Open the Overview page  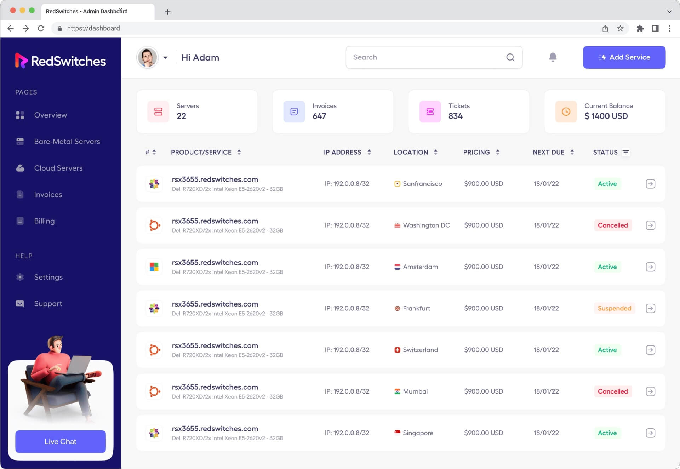click(x=41, y=115)
